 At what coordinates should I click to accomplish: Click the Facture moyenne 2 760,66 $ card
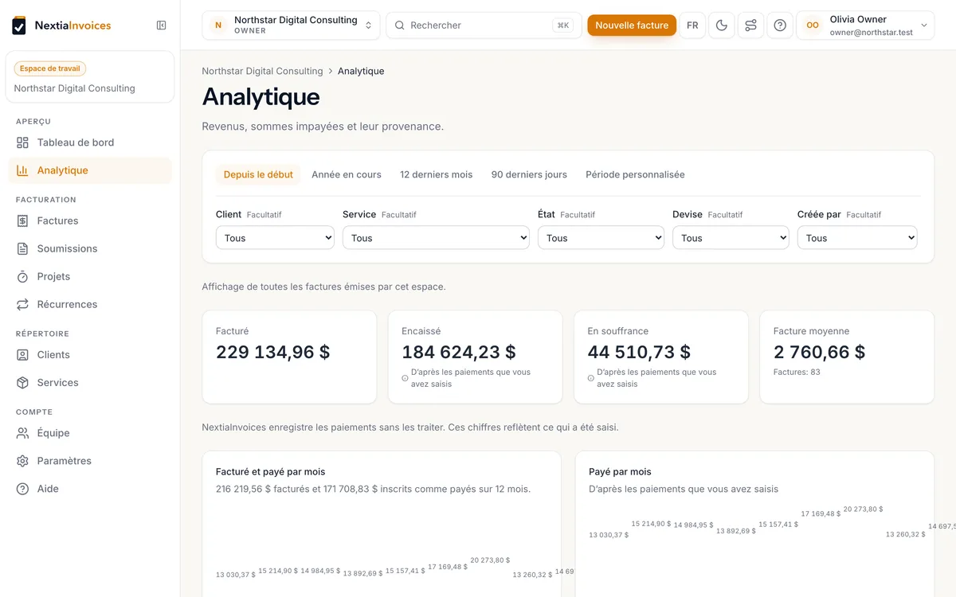847,357
